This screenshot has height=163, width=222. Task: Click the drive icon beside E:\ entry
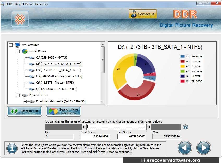32,70
